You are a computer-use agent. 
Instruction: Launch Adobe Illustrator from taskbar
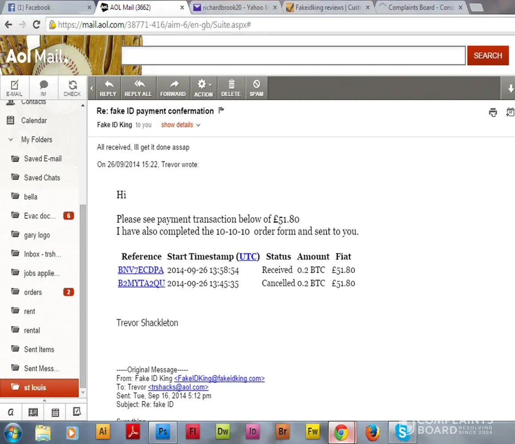pos(103,432)
